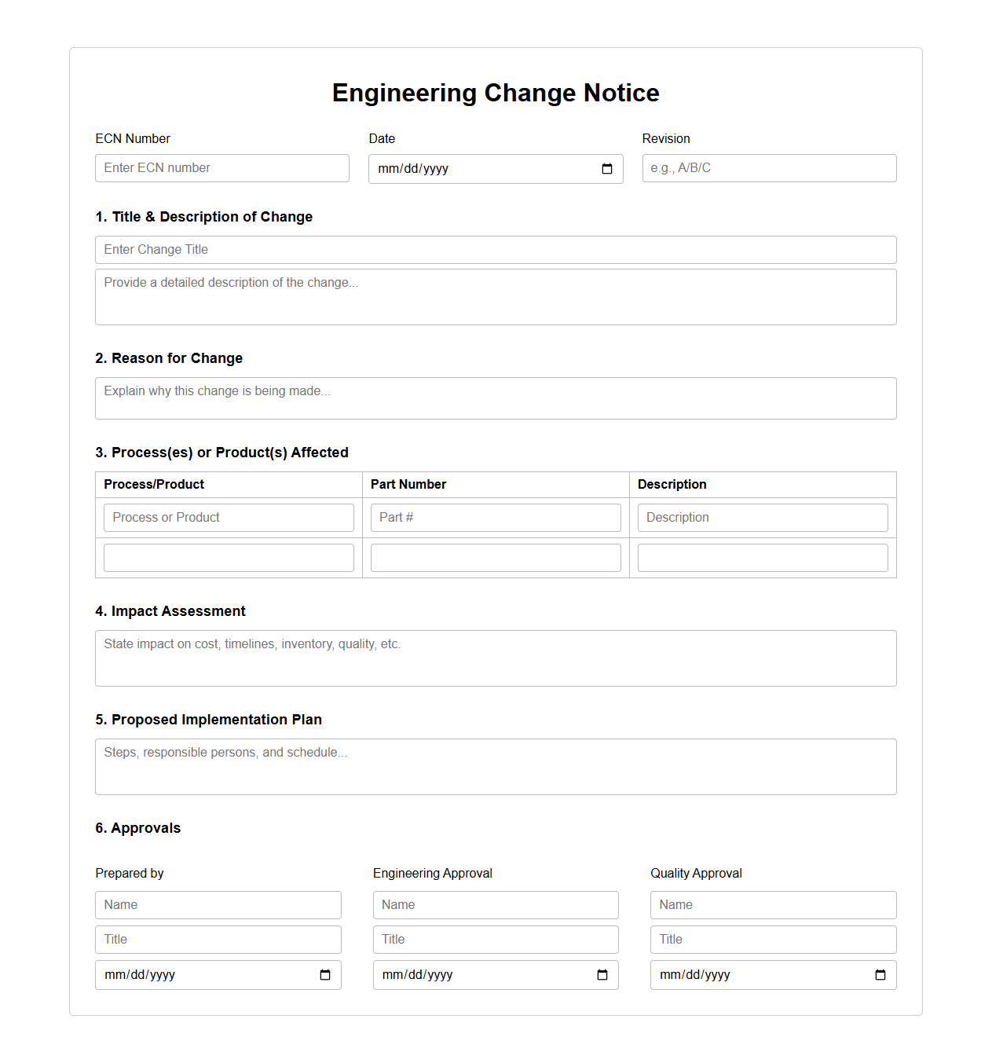Click the Quality Approval Title field

[772, 939]
